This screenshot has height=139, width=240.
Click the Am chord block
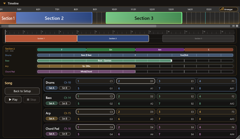160,50
